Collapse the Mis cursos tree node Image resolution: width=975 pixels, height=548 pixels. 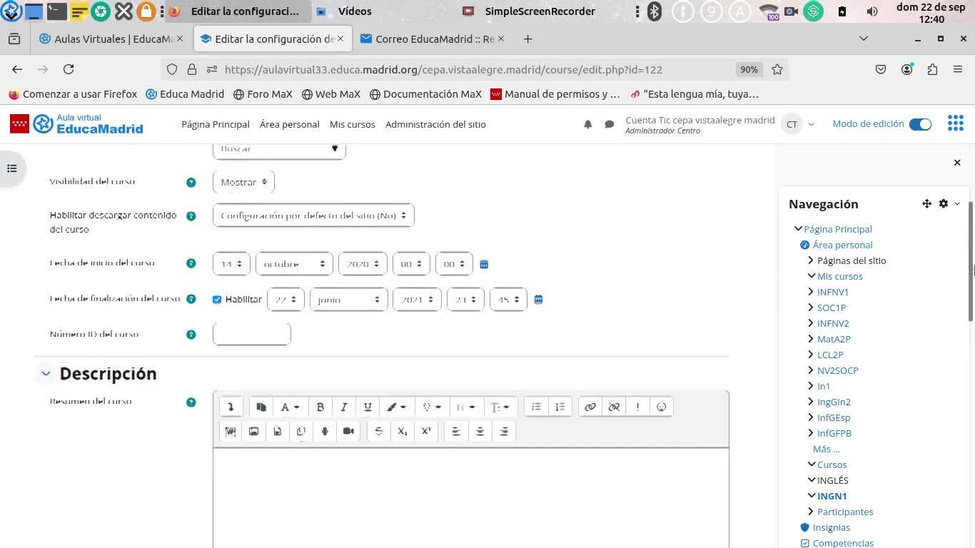tap(811, 276)
